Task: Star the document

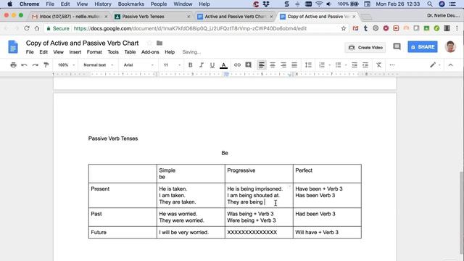Action: click(x=149, y=43)
